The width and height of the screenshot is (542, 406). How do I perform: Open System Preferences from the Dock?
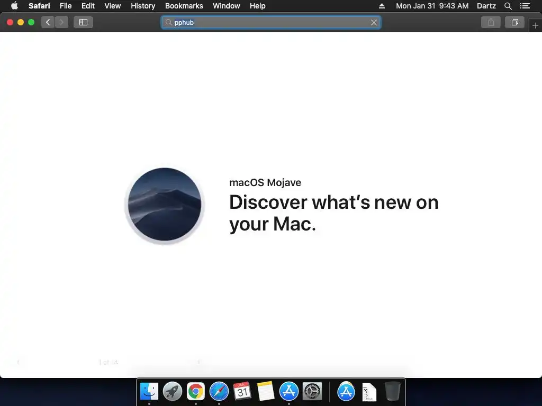click(x=312, y=391)
